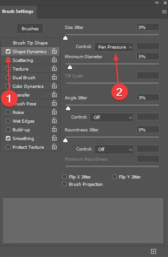Viewport: 168px width, 257px height.
Task: Open the Noise settings entry
Action: coord(18,112)
